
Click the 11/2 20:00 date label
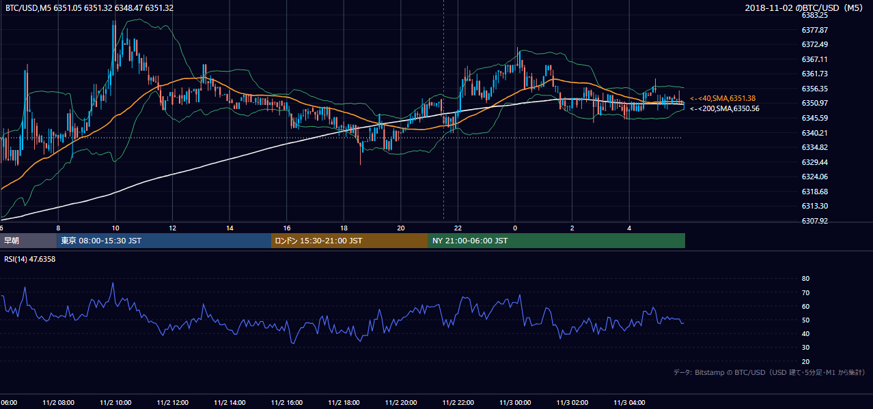click(x=401, y=403)
